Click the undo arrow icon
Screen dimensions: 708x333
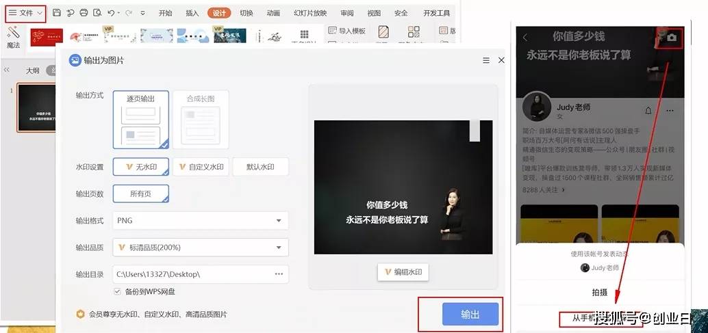tap(111, 13)
